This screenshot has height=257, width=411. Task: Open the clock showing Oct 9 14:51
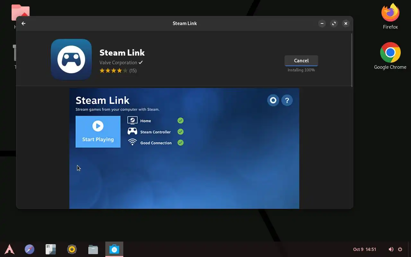coord(364,249)
